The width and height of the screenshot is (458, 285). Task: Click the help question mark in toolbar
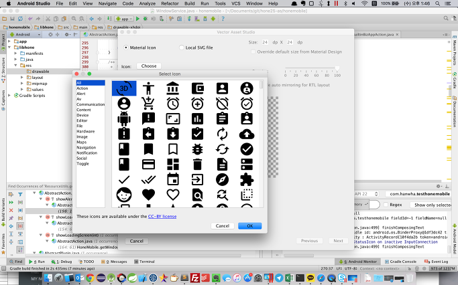pos(223,19)
